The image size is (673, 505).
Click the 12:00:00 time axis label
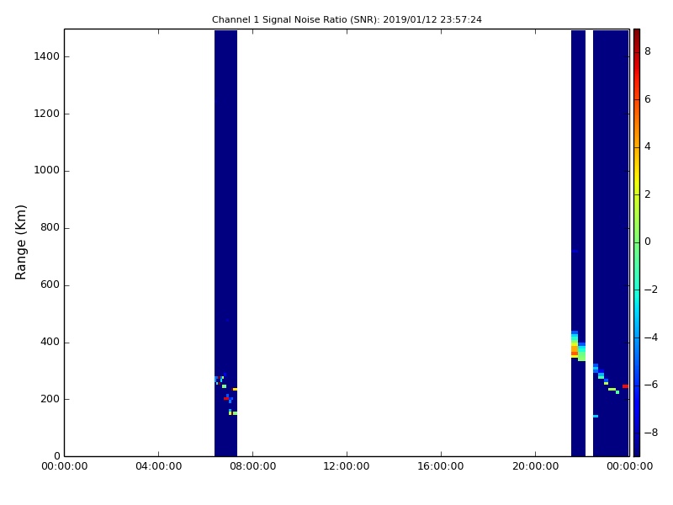[347, 466]
